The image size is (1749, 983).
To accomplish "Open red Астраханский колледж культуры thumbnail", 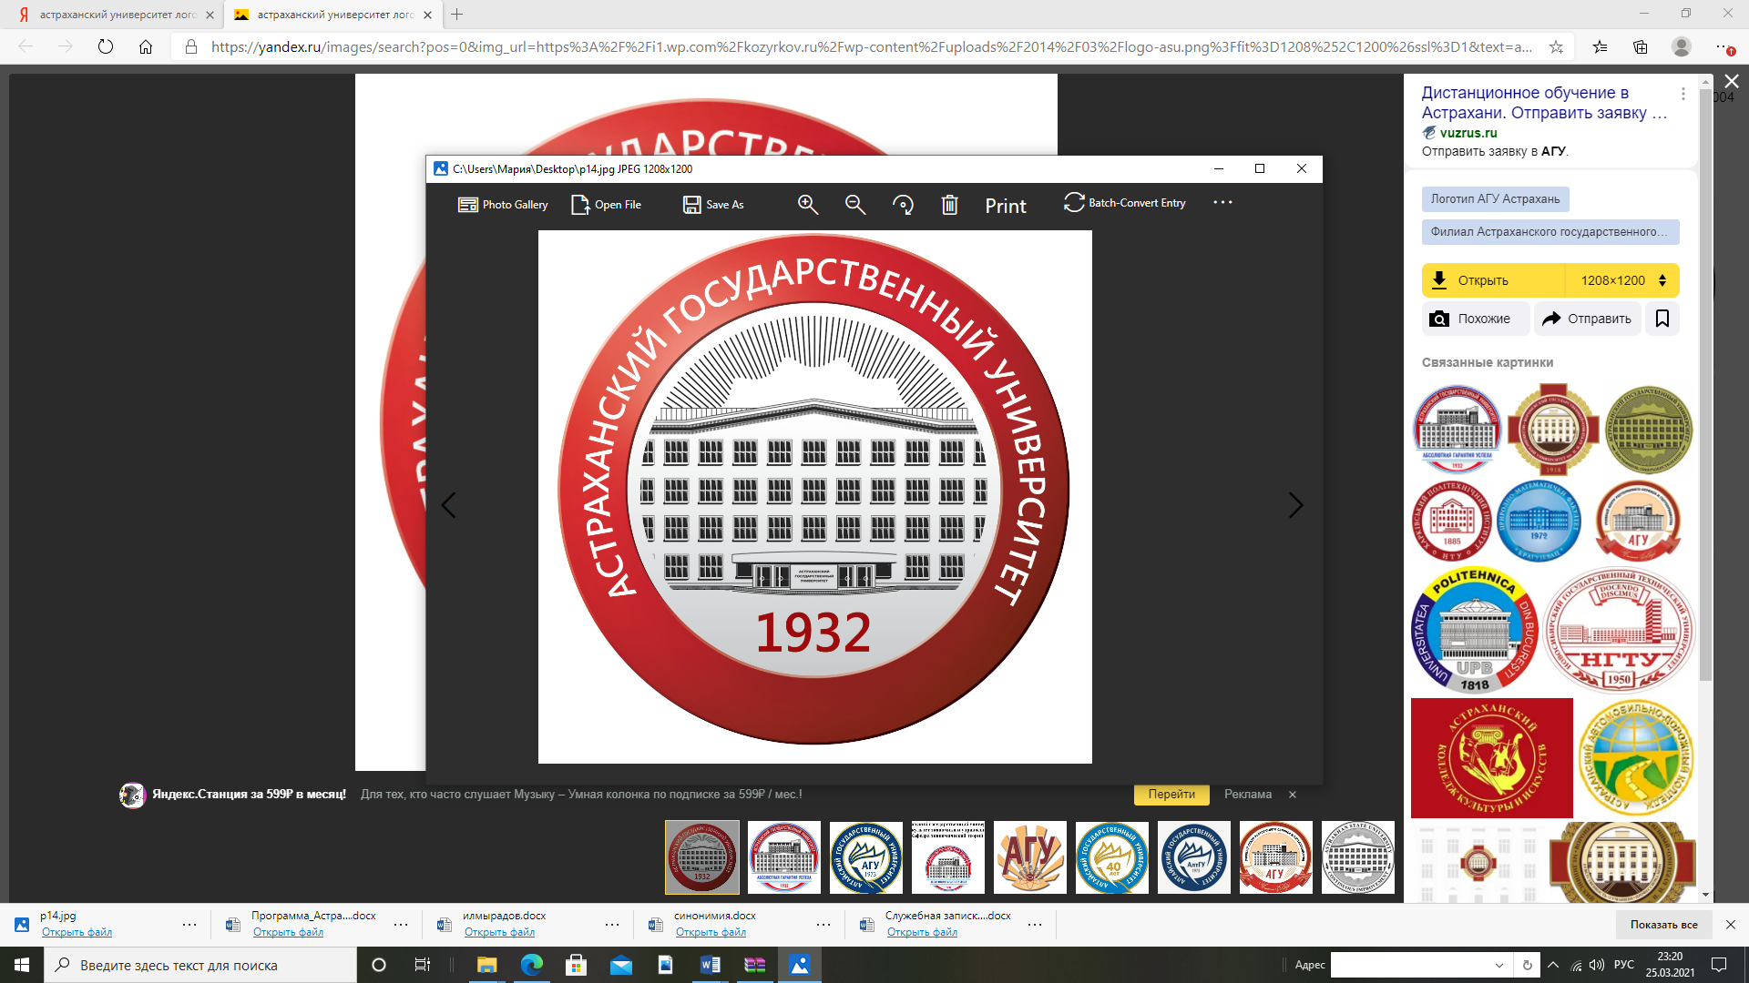I will click(x=1491, y=758).
